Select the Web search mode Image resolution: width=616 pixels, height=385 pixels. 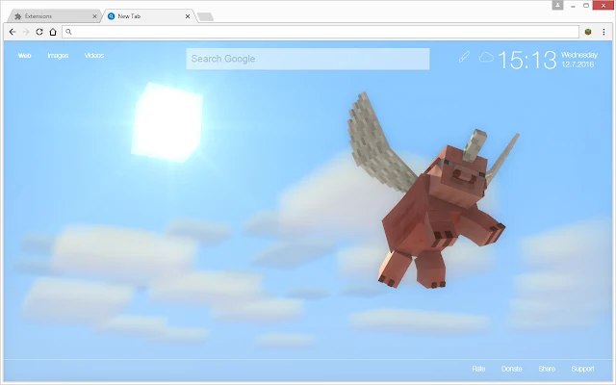[x=24, y=56]
